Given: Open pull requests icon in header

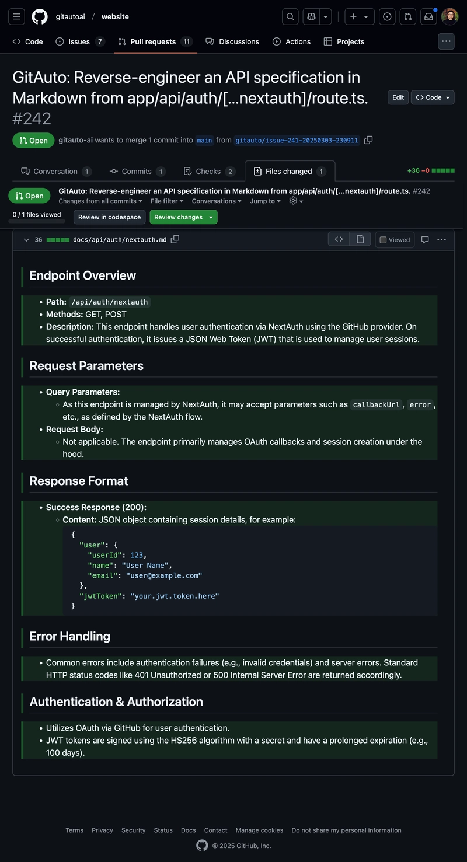Looking at the screenshot, I should click(408, 16).
